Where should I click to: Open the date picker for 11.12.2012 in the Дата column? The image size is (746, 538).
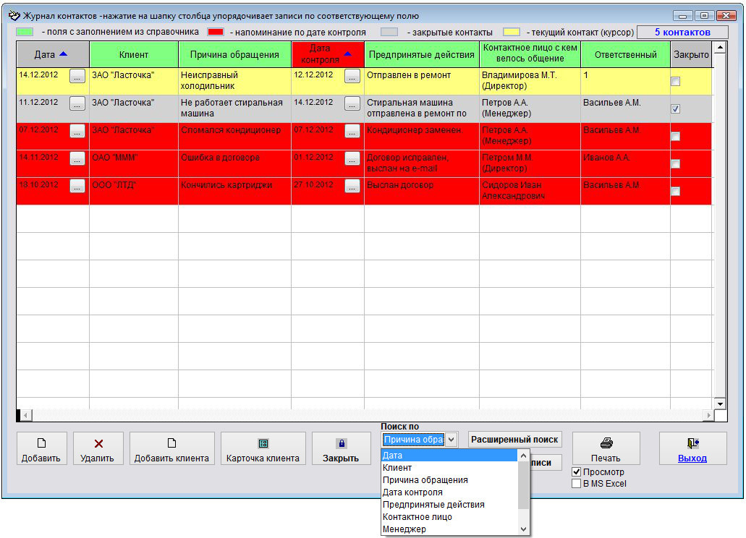77,103
